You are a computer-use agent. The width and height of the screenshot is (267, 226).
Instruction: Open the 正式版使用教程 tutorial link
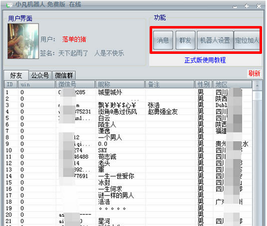click(205, 60)
